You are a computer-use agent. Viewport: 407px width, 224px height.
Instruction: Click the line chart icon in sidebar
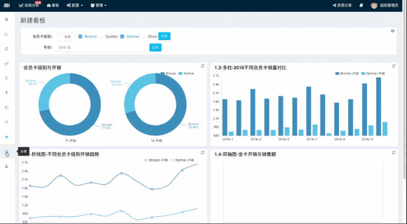click(7, 64)
